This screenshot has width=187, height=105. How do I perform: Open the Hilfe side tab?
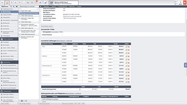click(x=185, y=65)
